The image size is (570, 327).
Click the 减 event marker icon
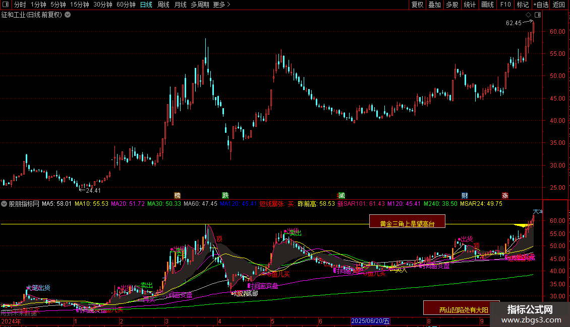[x=341, y=195]
